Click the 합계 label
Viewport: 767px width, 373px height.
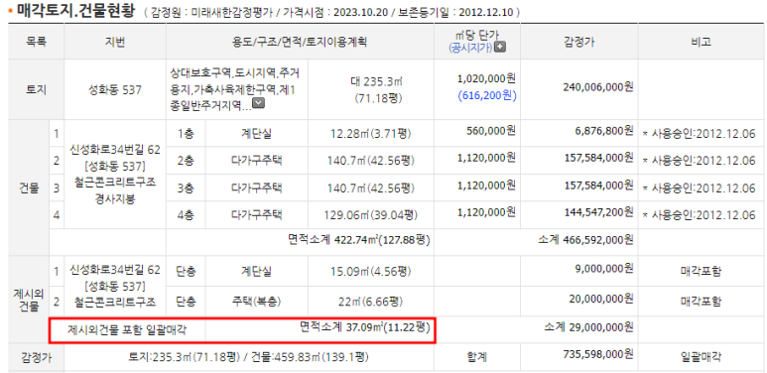(477, 357)
